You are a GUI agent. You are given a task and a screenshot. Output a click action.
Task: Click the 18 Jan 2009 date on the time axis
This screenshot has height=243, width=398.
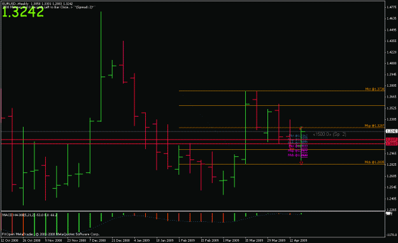pos(165,240)
